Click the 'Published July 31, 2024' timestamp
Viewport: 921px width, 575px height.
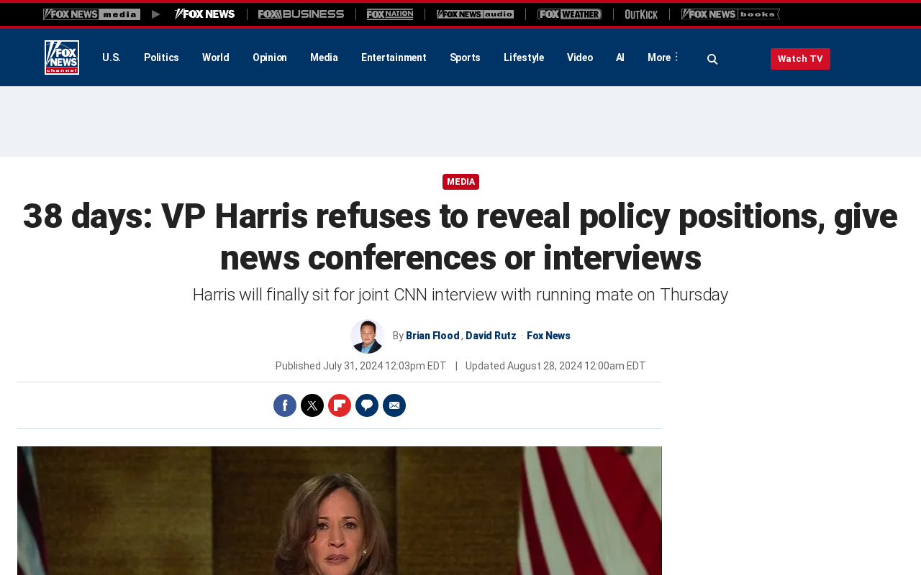coord(360,366)
